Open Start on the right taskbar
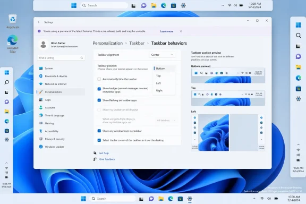 click(x=298, y=25)
